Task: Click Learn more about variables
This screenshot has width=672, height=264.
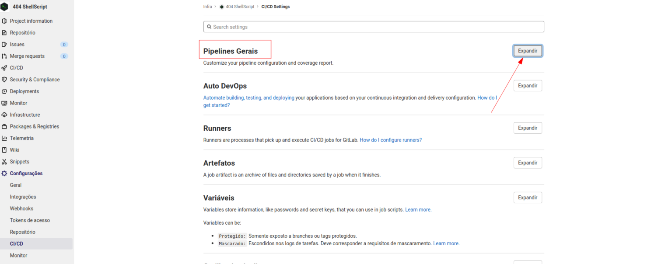Action: 418,209
